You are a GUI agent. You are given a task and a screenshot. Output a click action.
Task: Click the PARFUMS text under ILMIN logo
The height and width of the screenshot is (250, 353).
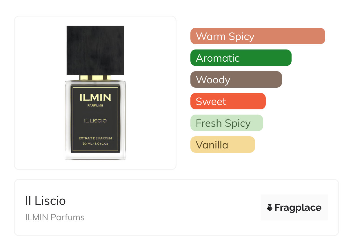click(x=95, y=106)
